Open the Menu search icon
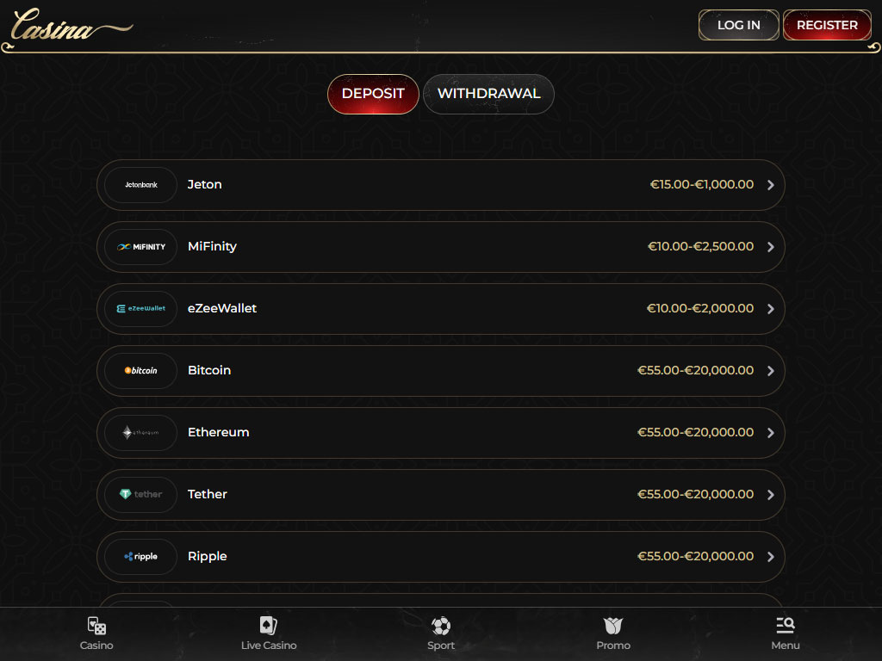This screenshot has width=882, height=661. point(785,626)
